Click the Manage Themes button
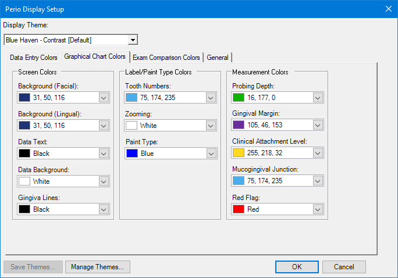Viewport: 398px width, 278px height. click(x=97, y=267)
